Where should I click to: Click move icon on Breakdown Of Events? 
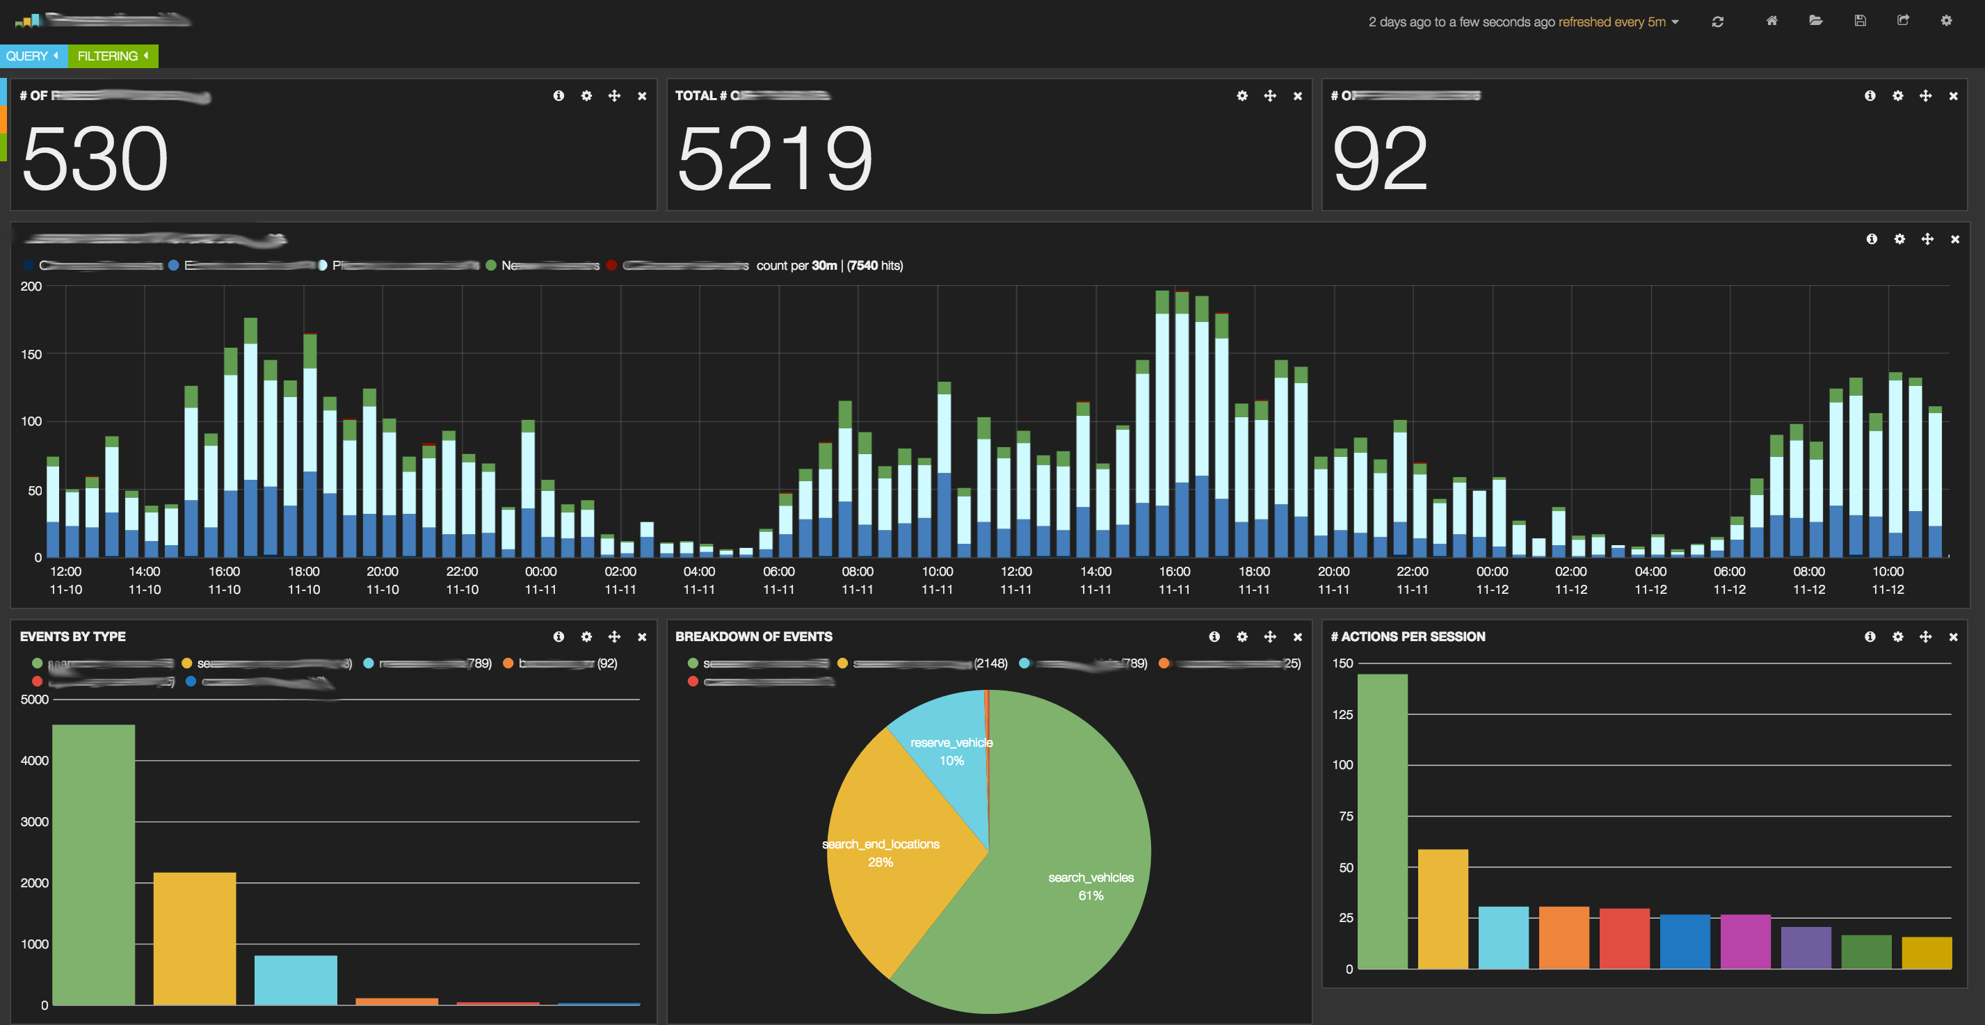pyautogui.click(x=1270, y=636)
